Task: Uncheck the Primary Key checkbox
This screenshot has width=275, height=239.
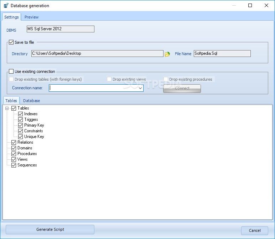Action: (x=21, y=125)
